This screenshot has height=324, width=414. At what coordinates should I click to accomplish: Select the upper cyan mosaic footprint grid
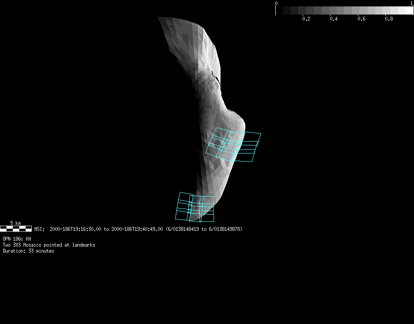pyautogui.click(x=234, y=145)
